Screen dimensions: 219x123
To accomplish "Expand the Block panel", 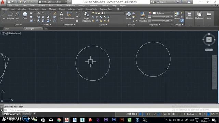I will (131, 25).
